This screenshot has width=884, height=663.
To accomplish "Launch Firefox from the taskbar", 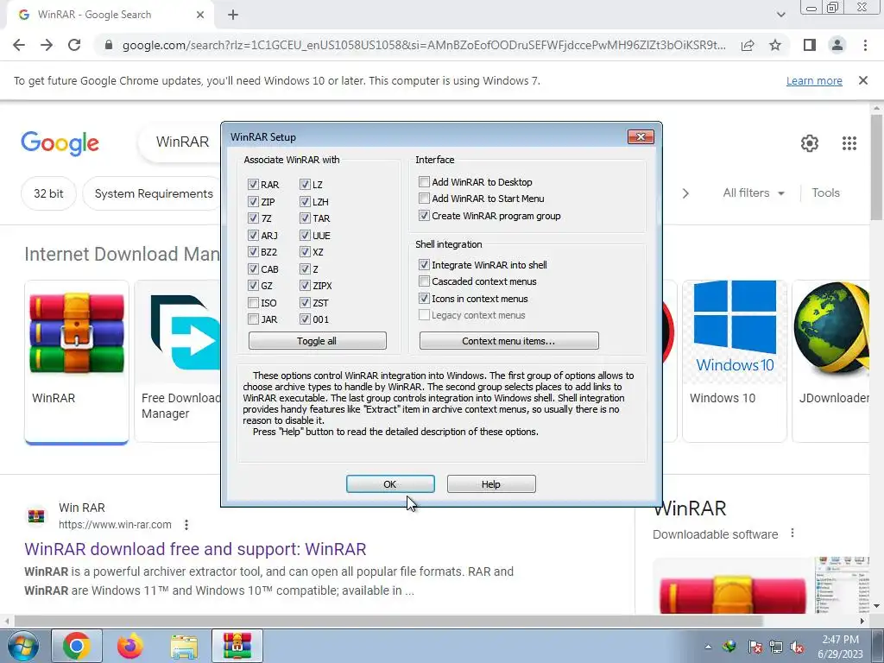I will [x=130, y=646].
